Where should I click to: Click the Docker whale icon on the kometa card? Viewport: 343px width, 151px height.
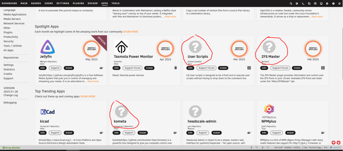[x=175, y=132]
